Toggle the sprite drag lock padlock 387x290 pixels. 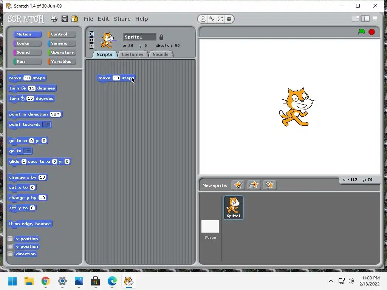coord(161,37)
